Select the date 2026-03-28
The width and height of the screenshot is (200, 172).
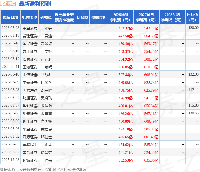pos(10,28)
